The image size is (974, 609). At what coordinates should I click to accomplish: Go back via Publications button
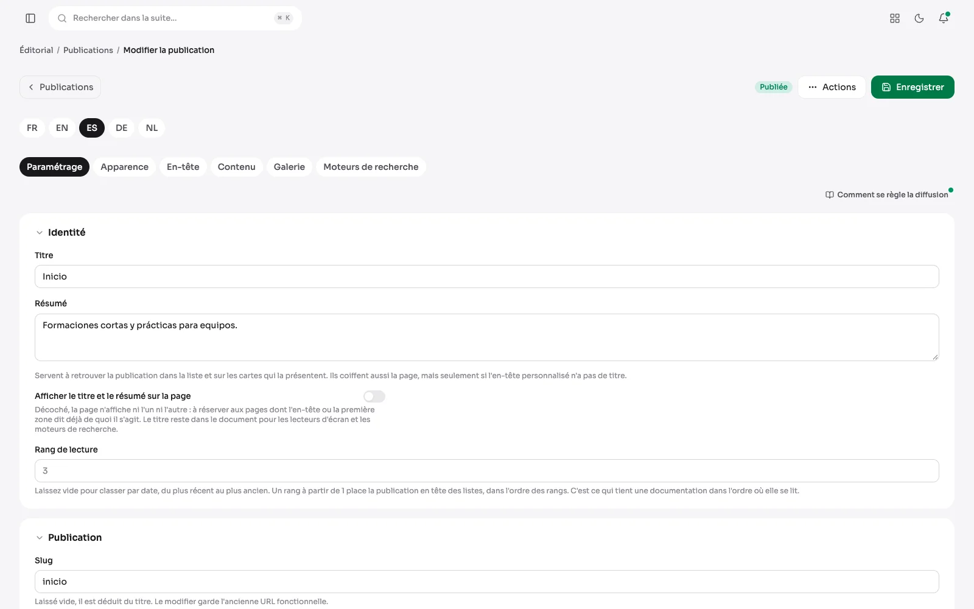(x=60, y=87)
